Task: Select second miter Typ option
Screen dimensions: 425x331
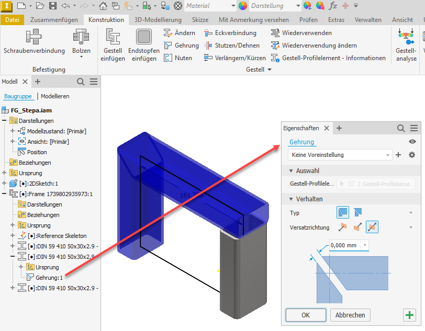Action: (x=357, y=212)
